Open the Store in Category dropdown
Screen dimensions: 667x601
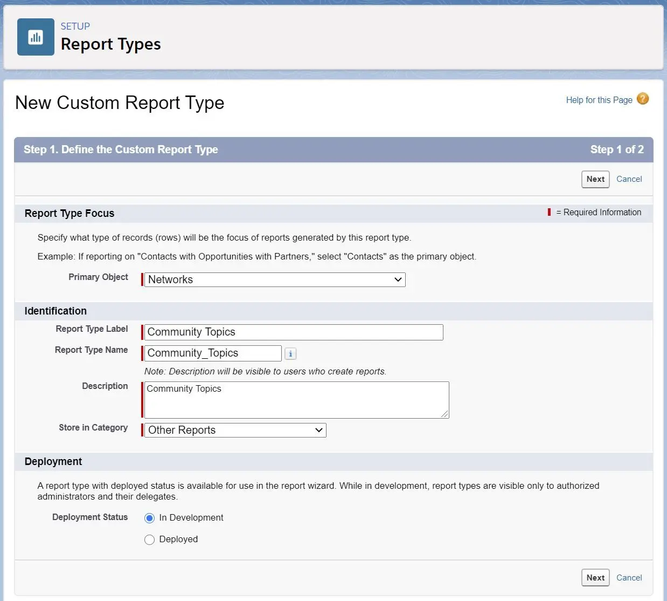click(x=235, y=430)
